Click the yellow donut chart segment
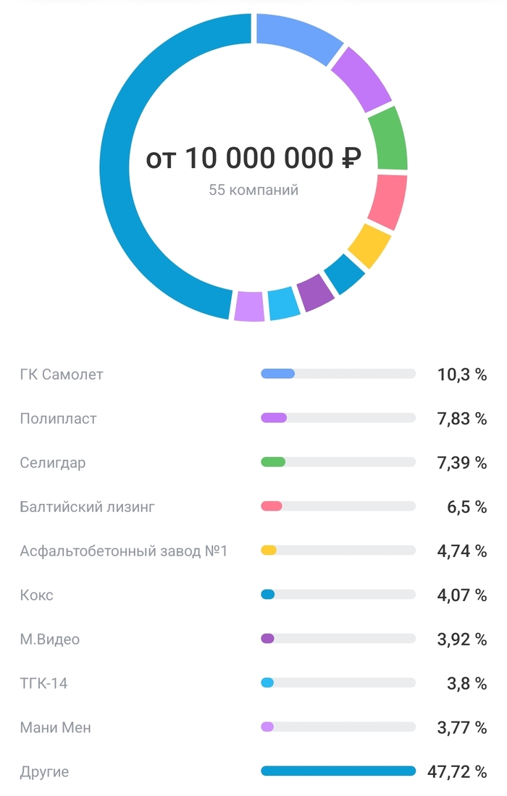Image resolution: width=507 pixels, height=796 pixels. (x=369, y=246)
